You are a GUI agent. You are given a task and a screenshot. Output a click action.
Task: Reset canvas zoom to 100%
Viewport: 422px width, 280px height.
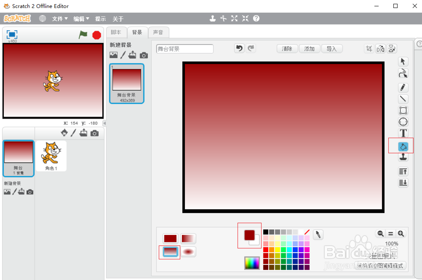click(390, 234)
